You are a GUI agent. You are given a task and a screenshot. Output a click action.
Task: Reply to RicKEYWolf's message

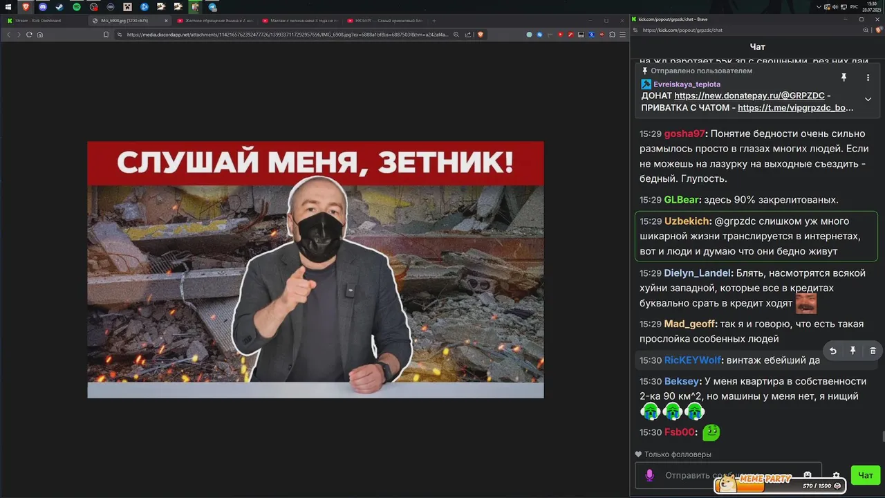coord(832,351)
